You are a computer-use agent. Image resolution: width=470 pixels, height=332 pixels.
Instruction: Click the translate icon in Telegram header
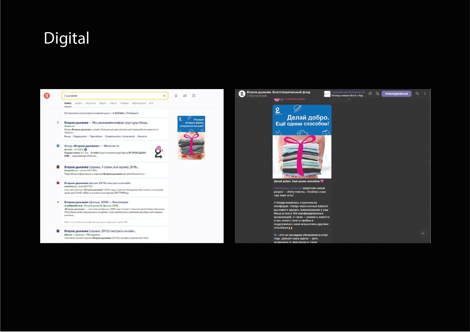[x=377, y=94]
